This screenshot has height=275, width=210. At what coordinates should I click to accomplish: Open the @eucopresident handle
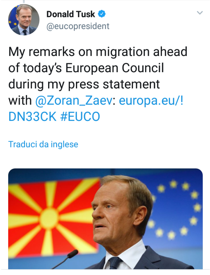(78, 26)
